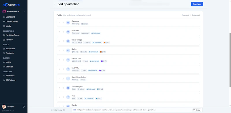Click the page vertical scrollbar

click(230, 60)
